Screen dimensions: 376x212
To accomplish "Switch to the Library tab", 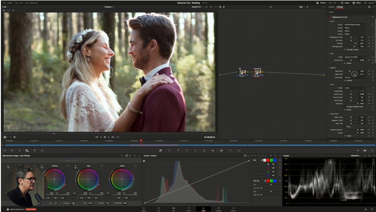I will (331, 7).
